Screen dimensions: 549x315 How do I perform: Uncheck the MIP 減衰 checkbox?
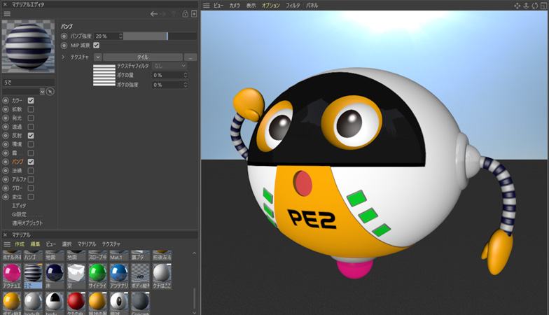[97, 45]
